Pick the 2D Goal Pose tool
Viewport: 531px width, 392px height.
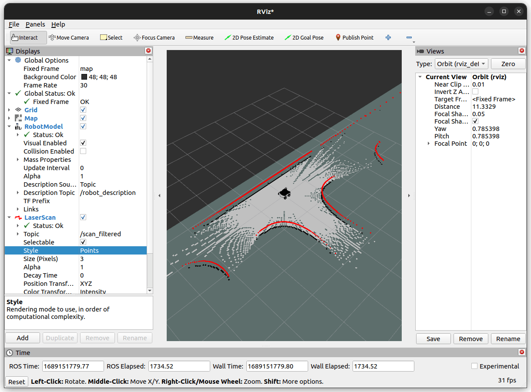304,38
